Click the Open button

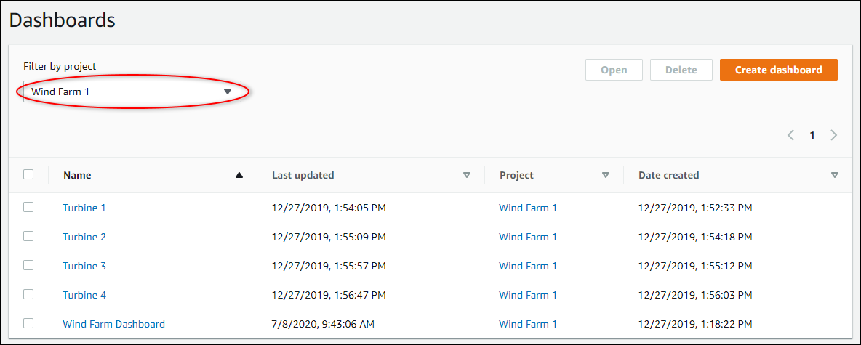(x=614, y=70)
